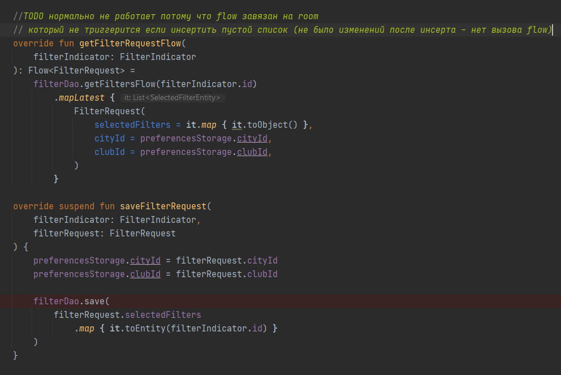
Task: Click Flow<FilterRequest> return type
Action: pos(76,71)
